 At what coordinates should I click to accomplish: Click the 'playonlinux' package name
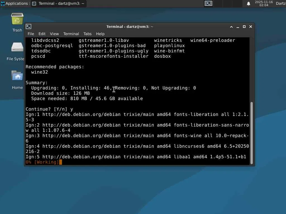169,46
